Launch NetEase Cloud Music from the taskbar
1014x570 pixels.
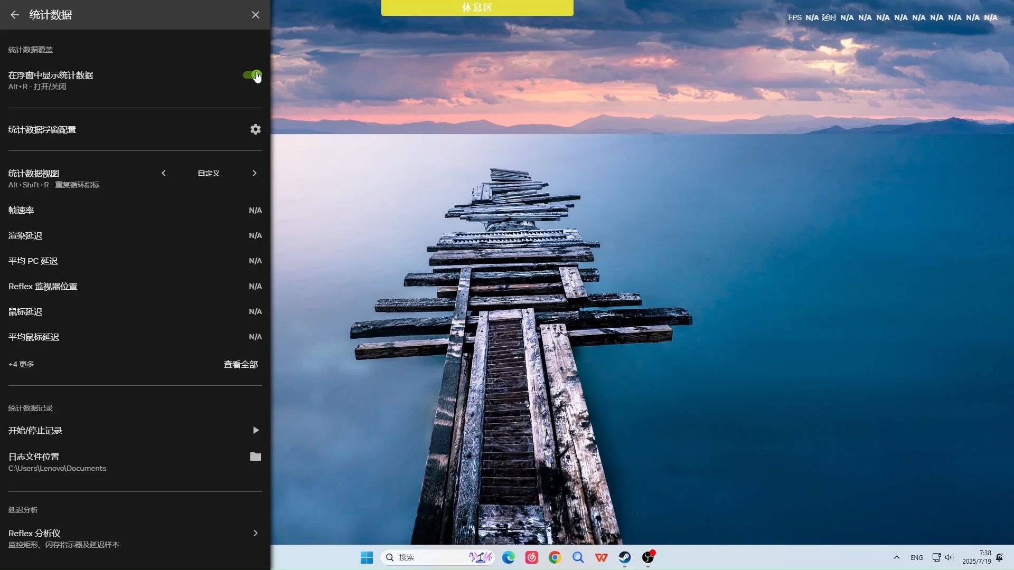point(532,557)
